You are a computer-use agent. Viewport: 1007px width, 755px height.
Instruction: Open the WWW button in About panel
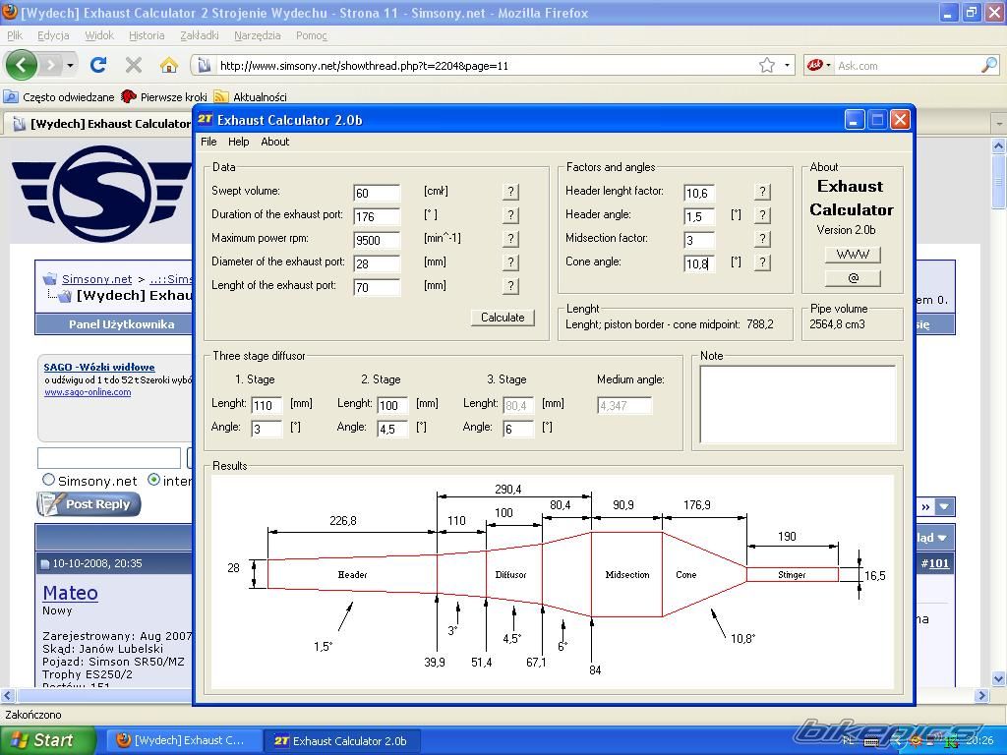853,255
